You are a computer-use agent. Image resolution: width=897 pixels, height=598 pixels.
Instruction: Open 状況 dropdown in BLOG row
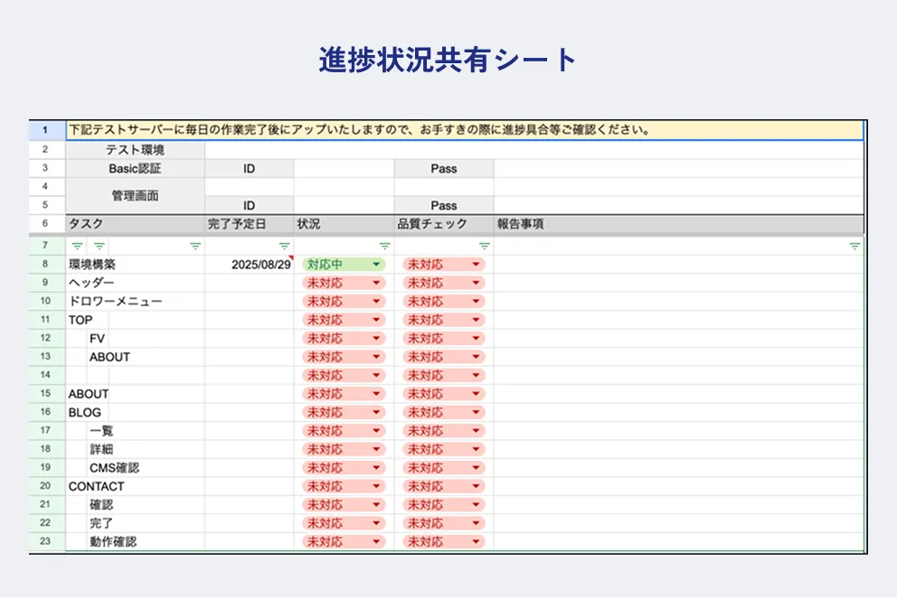point(376,412)
